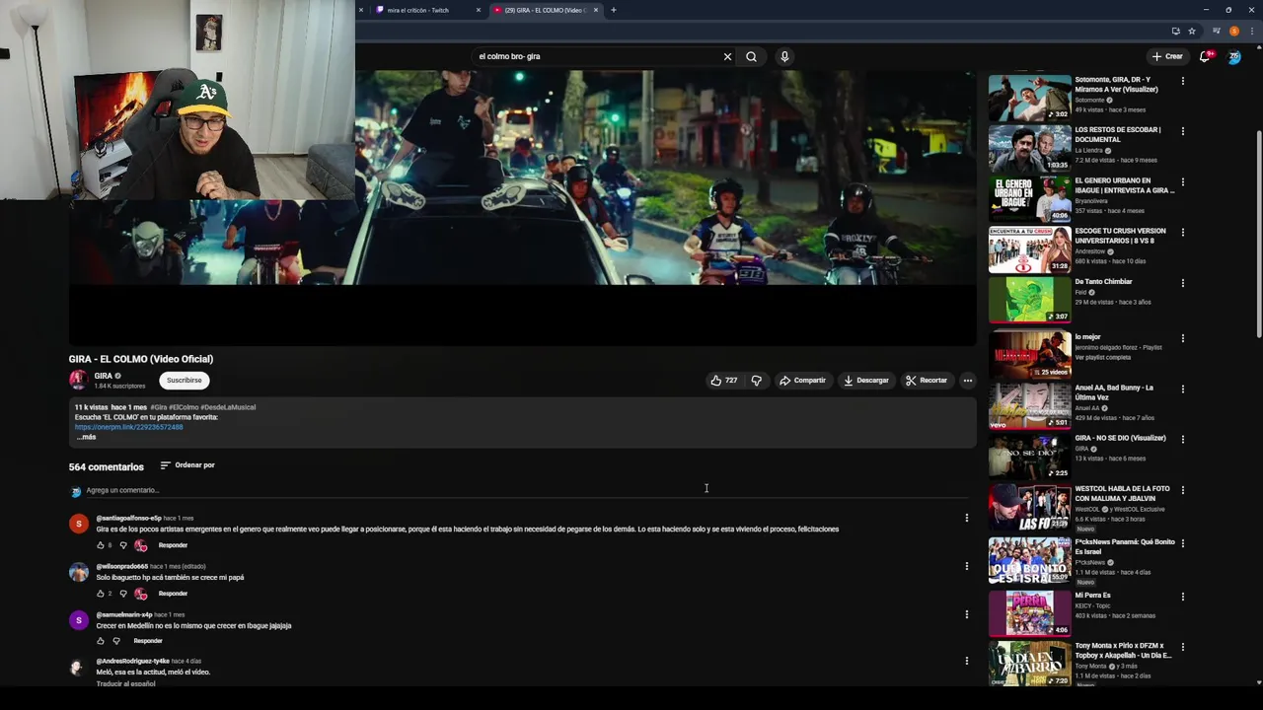Dislike comment by @santiagoalfonso-e5p
Image resolution: width=1263 pixels, height=710 pixels.
tap(123, 545)
